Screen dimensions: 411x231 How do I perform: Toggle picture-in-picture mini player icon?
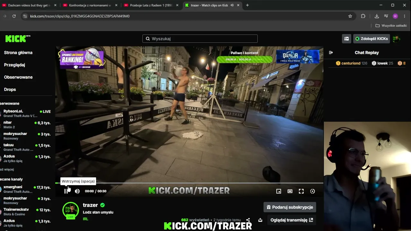point(279,191)
